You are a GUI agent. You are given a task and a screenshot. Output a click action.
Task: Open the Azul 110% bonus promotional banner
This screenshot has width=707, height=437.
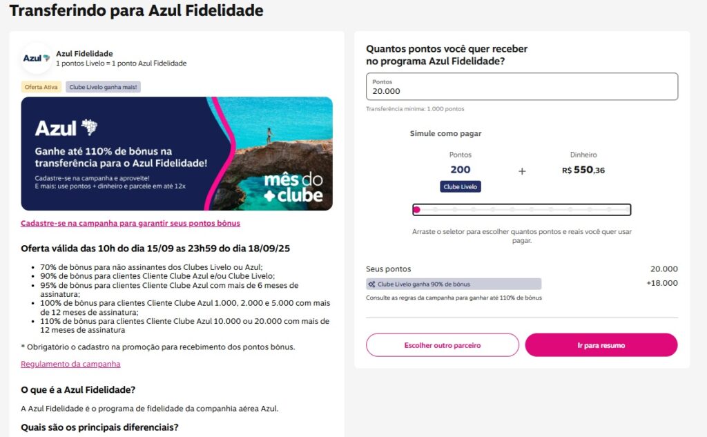177,153
